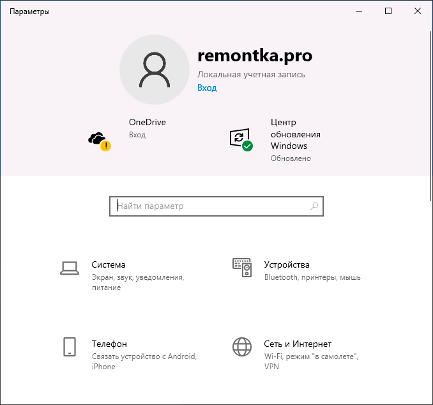Image resolution: width=433 pixels, height=405 pixels.
Task: Open the Устройства keyboard and speaker icon
Action: click(242, 268)
